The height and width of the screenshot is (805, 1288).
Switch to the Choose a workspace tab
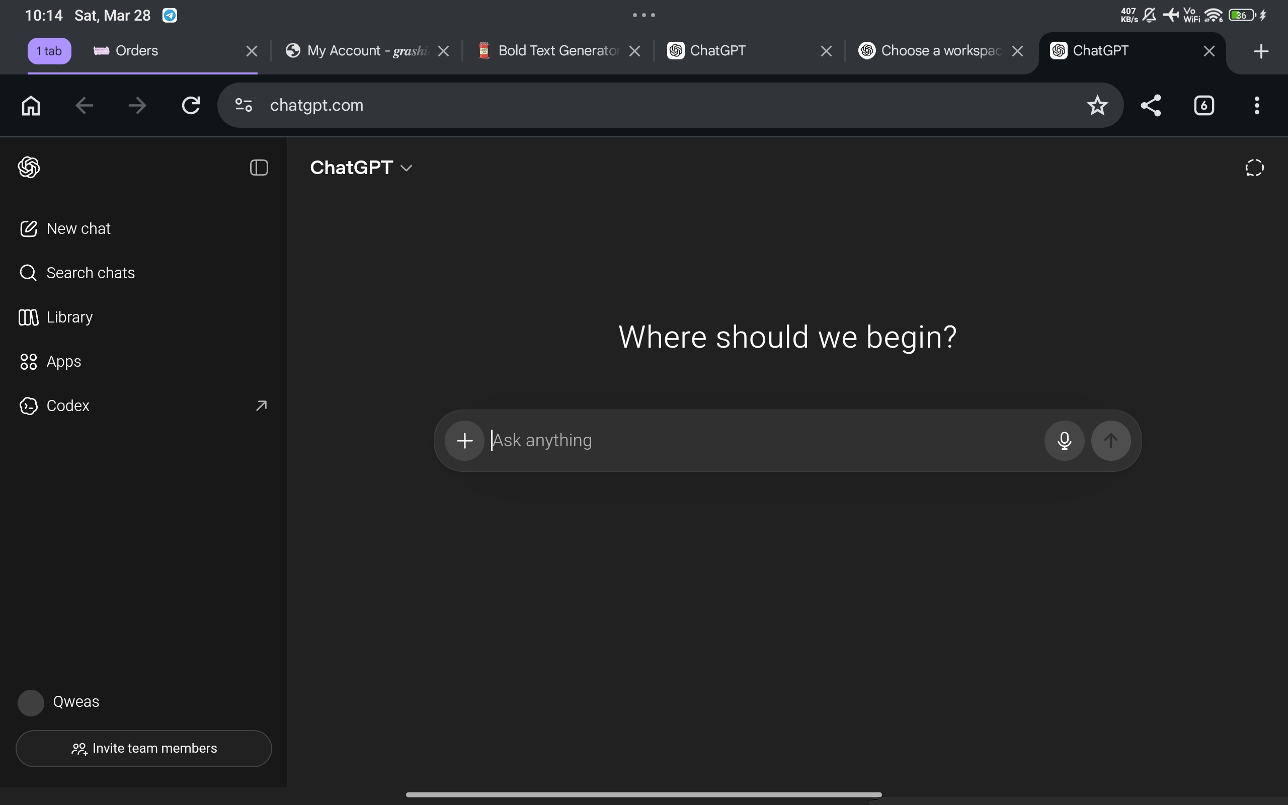coord(937,51)
